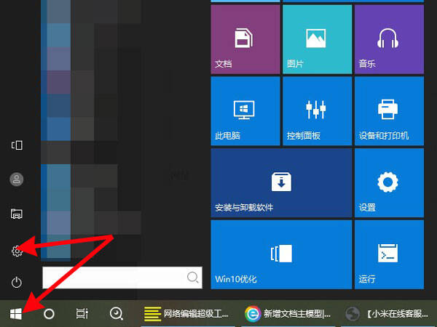Open the file explorer icon in the sidebar
The width and height of the screenshot is (437, 327).
point(17,214)
